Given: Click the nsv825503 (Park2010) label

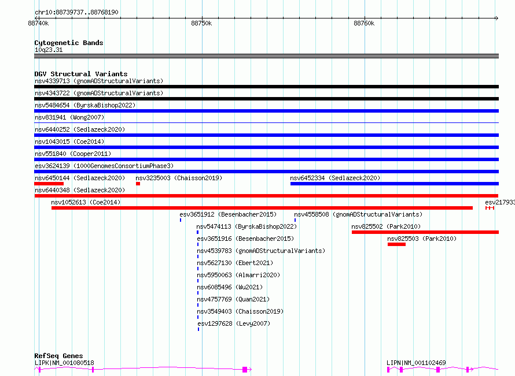Looking at the screenshot, I should (x=422, y=239).
